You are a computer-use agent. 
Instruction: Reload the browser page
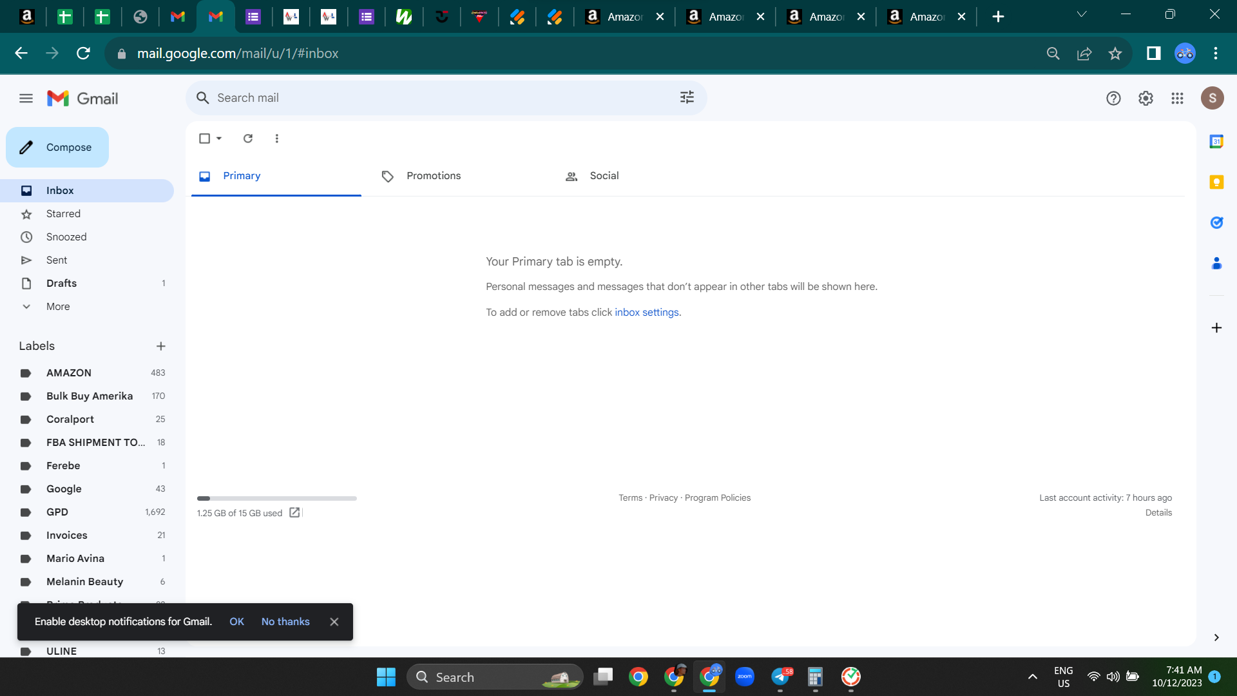pos(83,53)
